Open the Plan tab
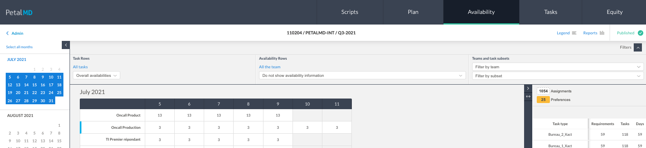The height and width of the screenshot is (148, 646). click(413, 12)
